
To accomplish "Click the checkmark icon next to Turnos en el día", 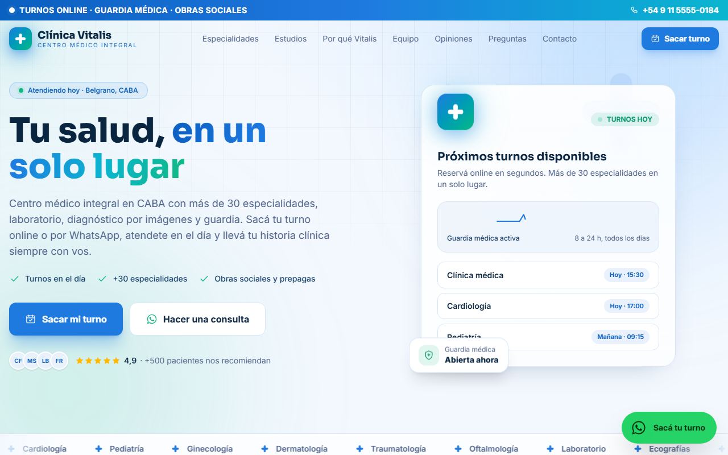I will pyautogui.click(x=15, y=279).
